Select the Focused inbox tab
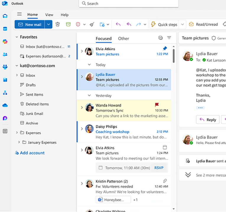The width and height of the screenshot is (226, 212). [104, 39]
